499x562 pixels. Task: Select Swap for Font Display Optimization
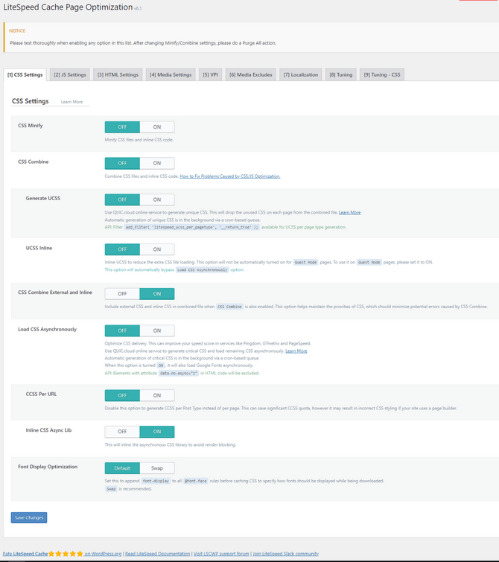coord(157,468)
